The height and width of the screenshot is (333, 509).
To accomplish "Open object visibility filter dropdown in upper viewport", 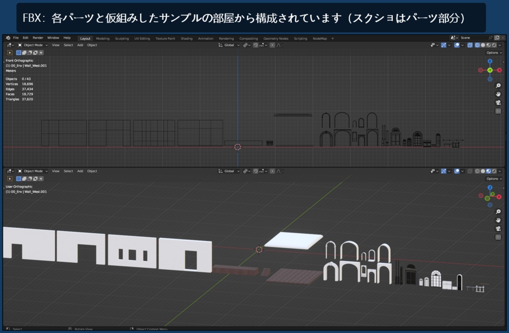I will [x=434, y=45].
